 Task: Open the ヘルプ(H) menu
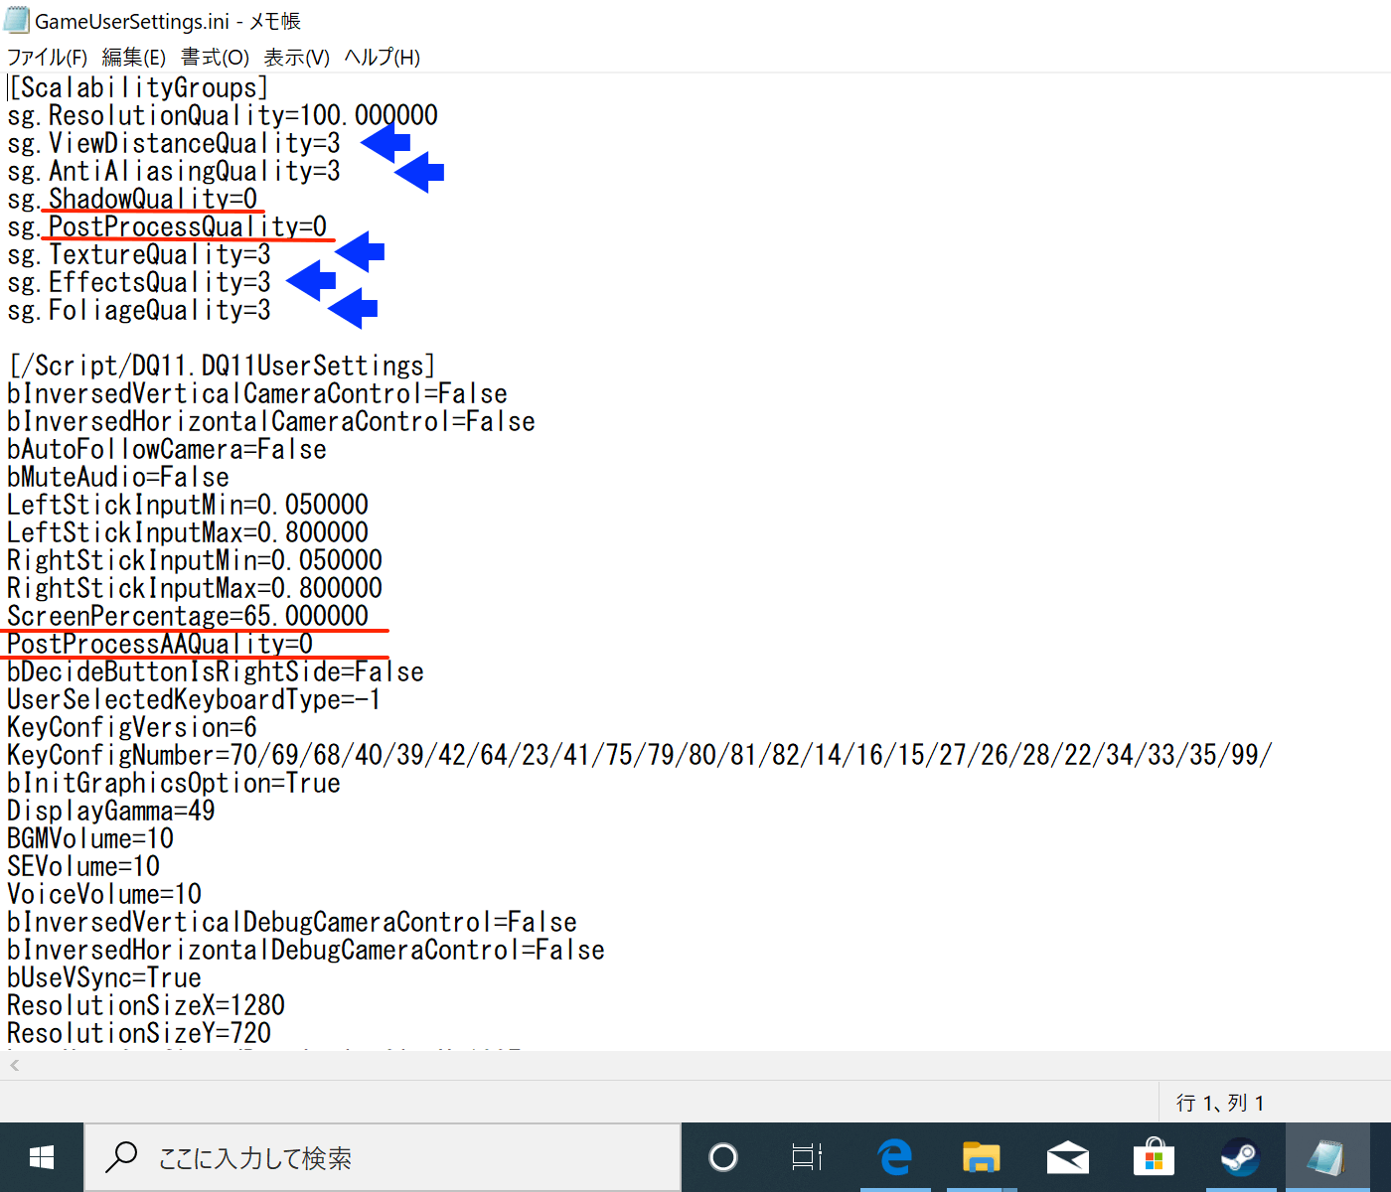click(382, 58)
